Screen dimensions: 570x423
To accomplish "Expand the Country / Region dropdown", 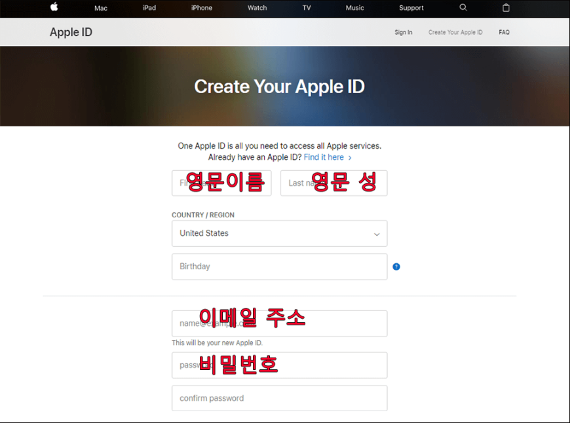I will pos(280,233).
